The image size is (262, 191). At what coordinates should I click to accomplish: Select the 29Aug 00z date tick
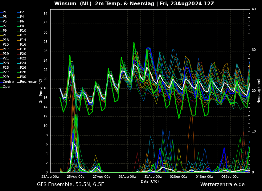127,177
